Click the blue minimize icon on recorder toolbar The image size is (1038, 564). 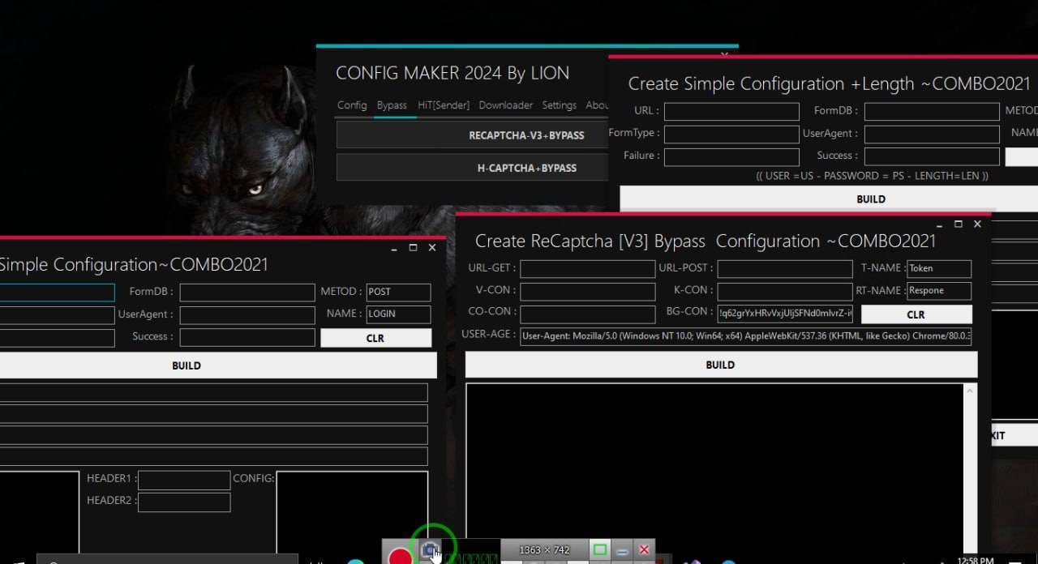point(622,550)
